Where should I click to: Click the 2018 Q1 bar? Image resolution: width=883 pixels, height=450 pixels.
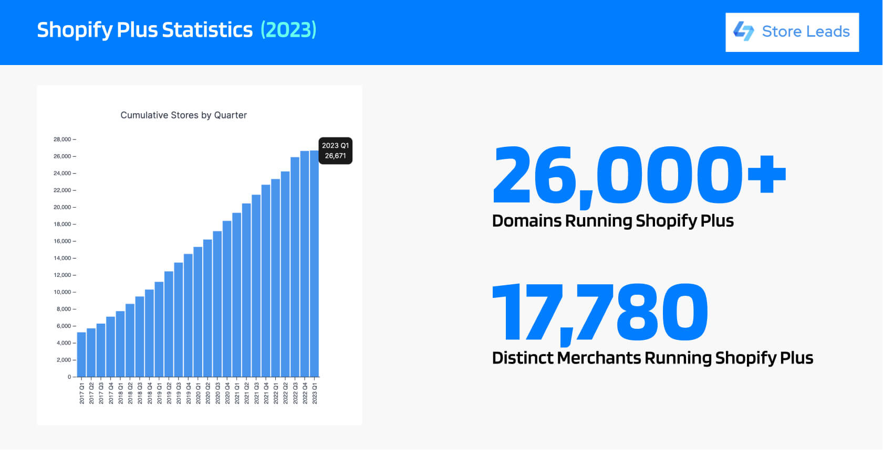point(120,344)
